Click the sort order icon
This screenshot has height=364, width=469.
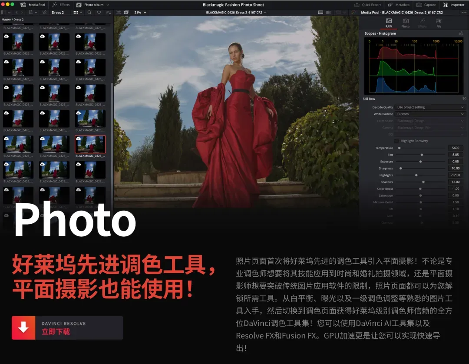pos(109,13)
